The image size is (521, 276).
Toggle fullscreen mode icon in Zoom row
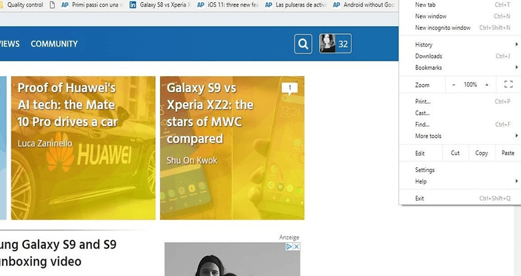tap(508, 85)
